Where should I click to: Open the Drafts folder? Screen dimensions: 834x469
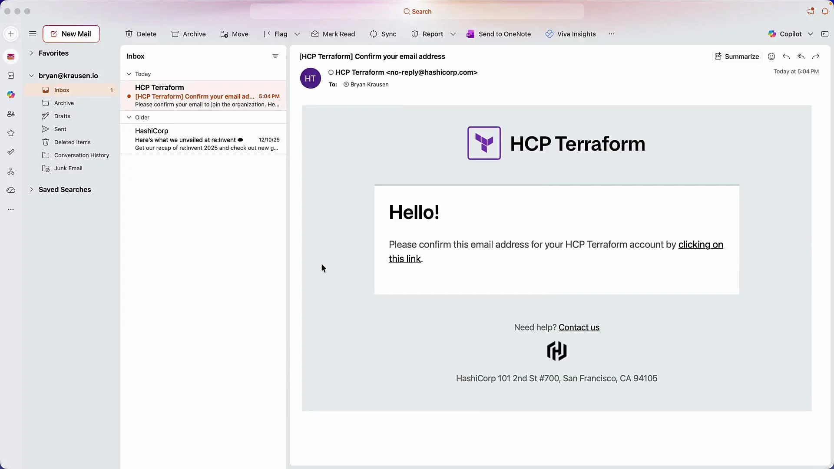71,116
